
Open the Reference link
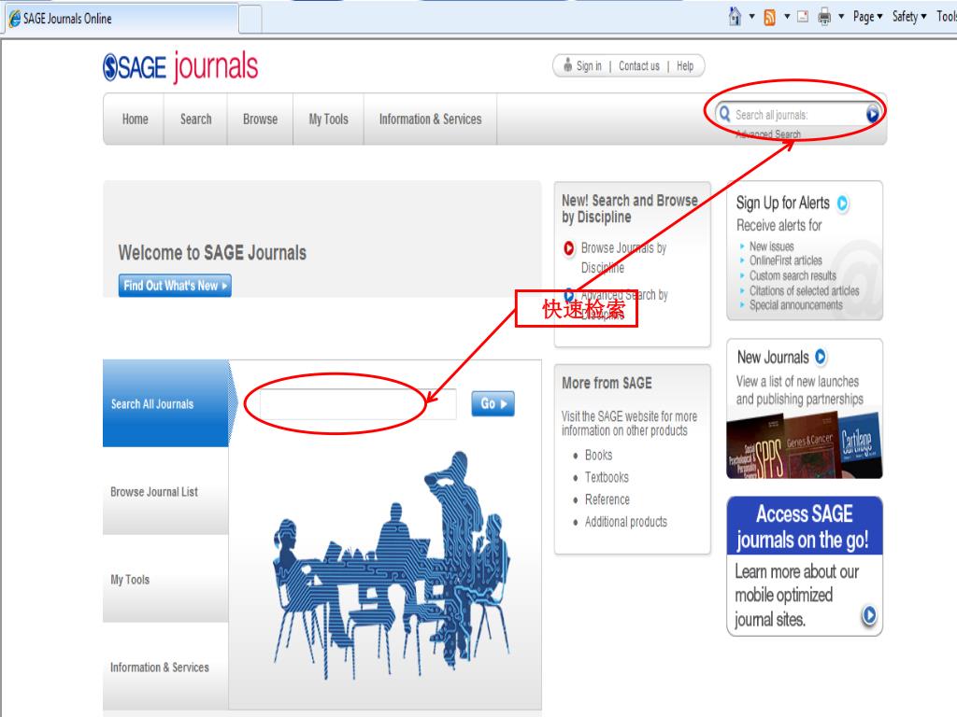point(607,499)
